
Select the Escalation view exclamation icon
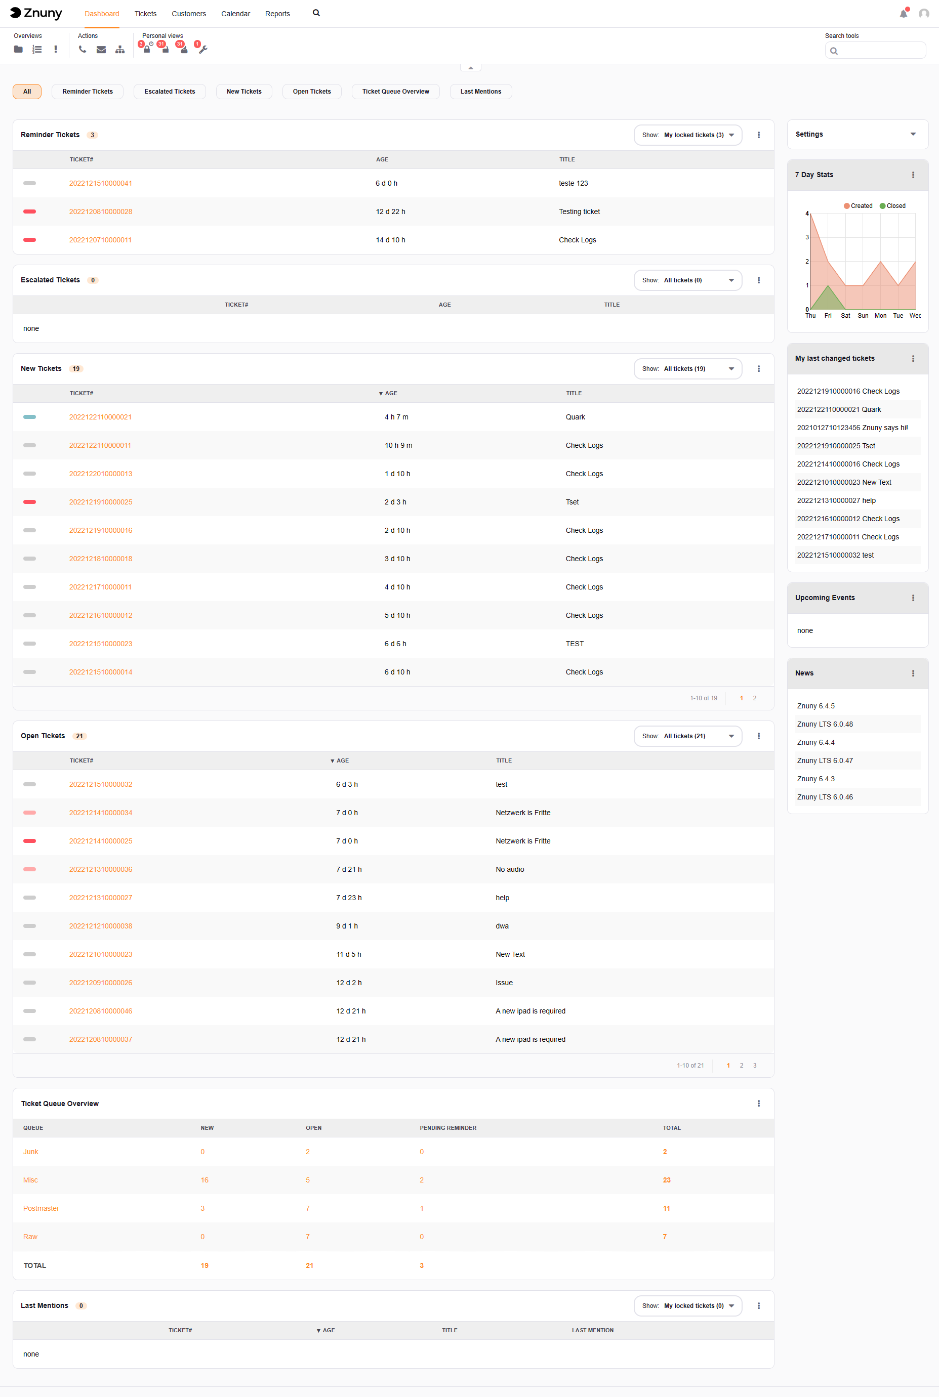coord(56,49)
